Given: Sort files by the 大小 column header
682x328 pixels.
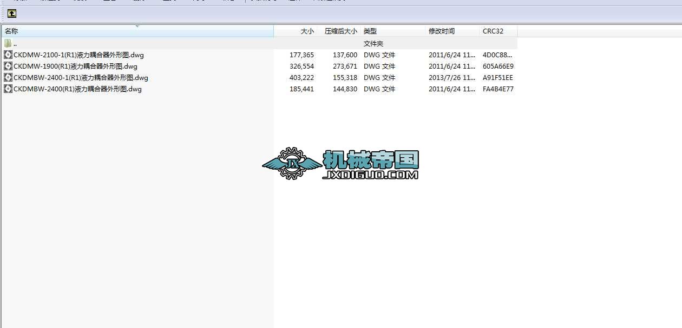Looking at the screenshot, I should pos(296,31).
